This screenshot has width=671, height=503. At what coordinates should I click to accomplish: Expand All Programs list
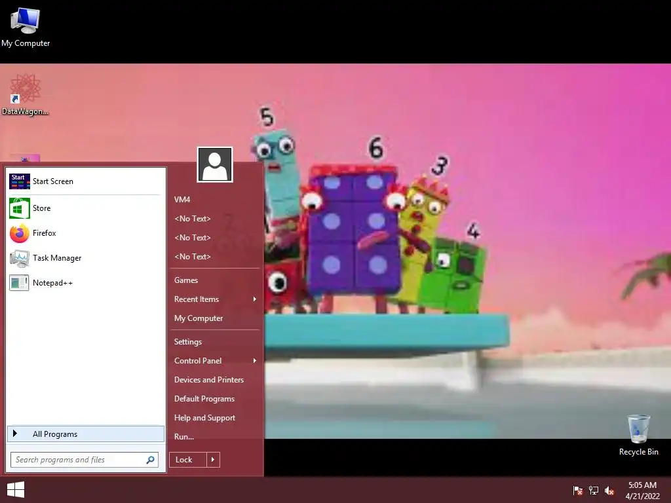coord(86,434)
